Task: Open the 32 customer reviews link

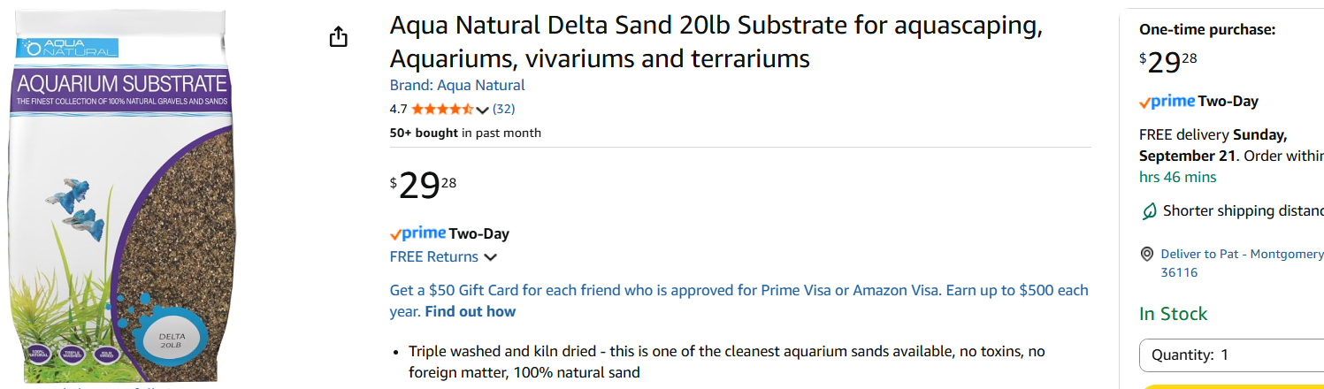Action: (503, 110)
